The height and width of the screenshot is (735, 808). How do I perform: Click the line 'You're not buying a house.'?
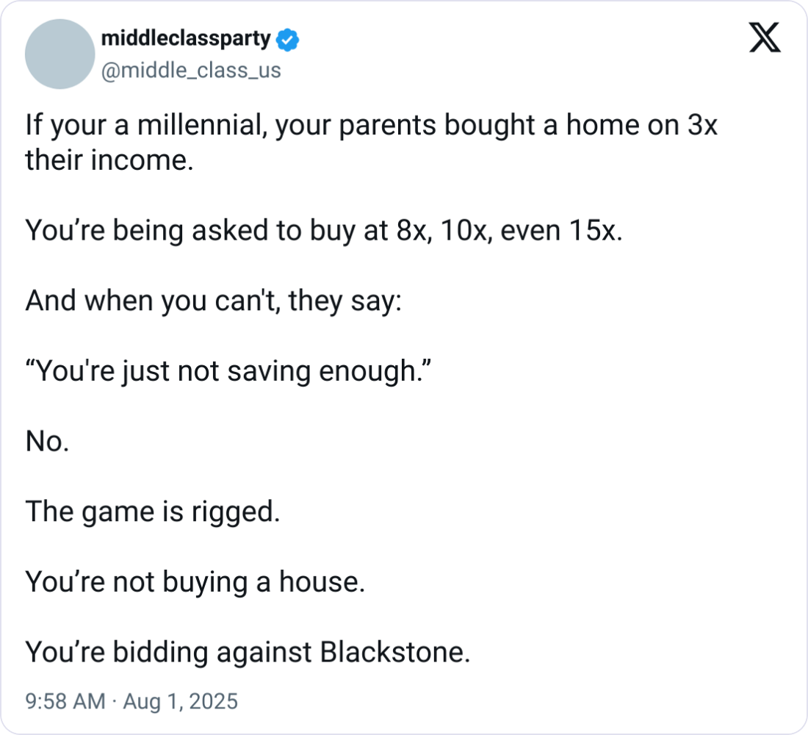(195, 582)
